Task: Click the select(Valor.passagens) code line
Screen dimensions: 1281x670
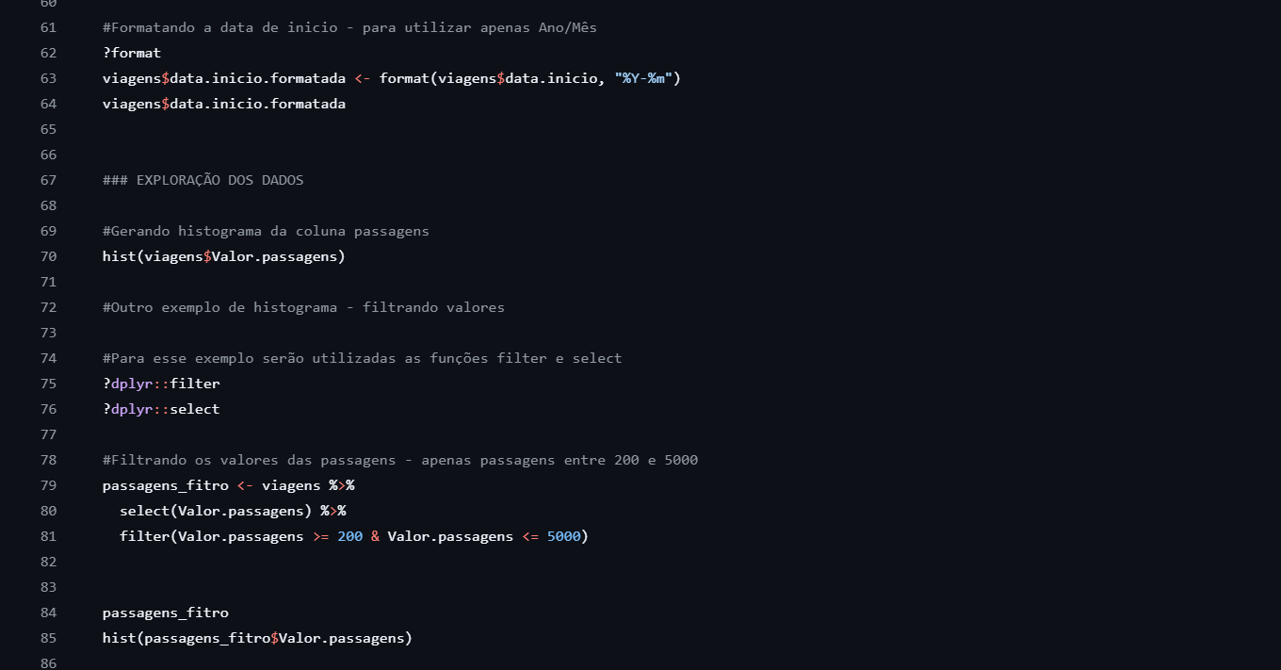Action: coord(216,511)
